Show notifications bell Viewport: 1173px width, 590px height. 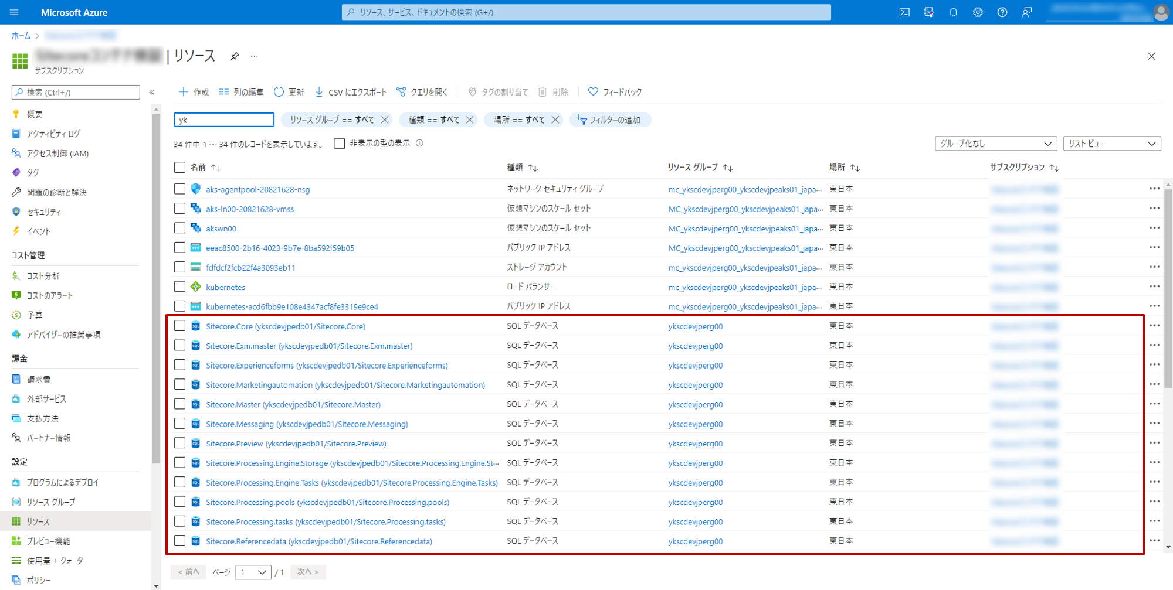[x=953, y=12]
